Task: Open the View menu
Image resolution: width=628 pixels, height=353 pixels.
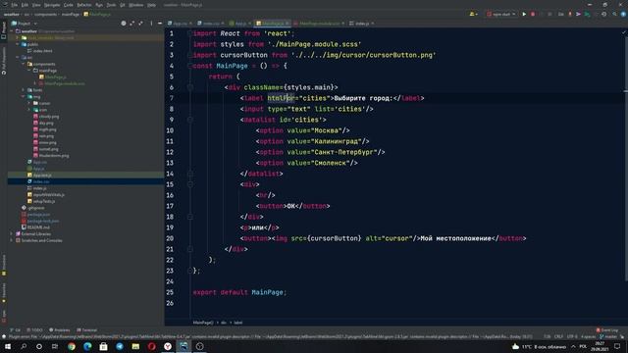Action: 36,5
